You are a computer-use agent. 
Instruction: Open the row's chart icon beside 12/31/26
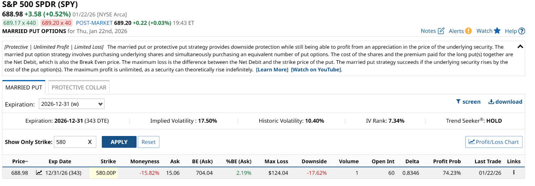pos(39,173)
